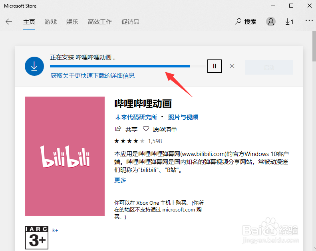Minimize the Microsoft Store window
The image size is (316, 251).
[x=273, y=6]
